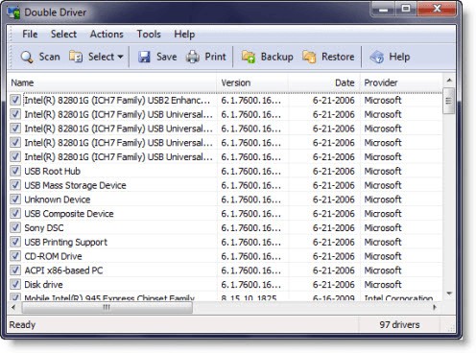Image resolution: width=476 pixels, height=353 pixels.
Task: Open the File menu
Action: [30, 34]
